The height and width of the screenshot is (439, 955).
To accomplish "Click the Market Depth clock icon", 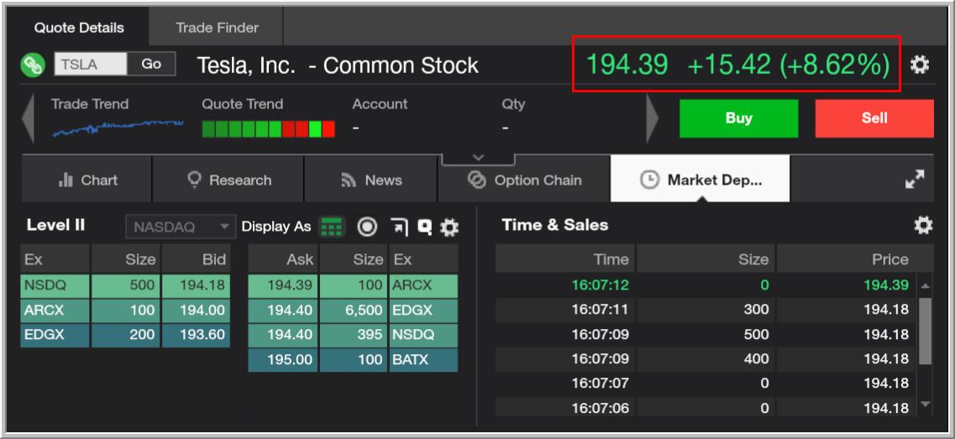I will click(650, 180).
